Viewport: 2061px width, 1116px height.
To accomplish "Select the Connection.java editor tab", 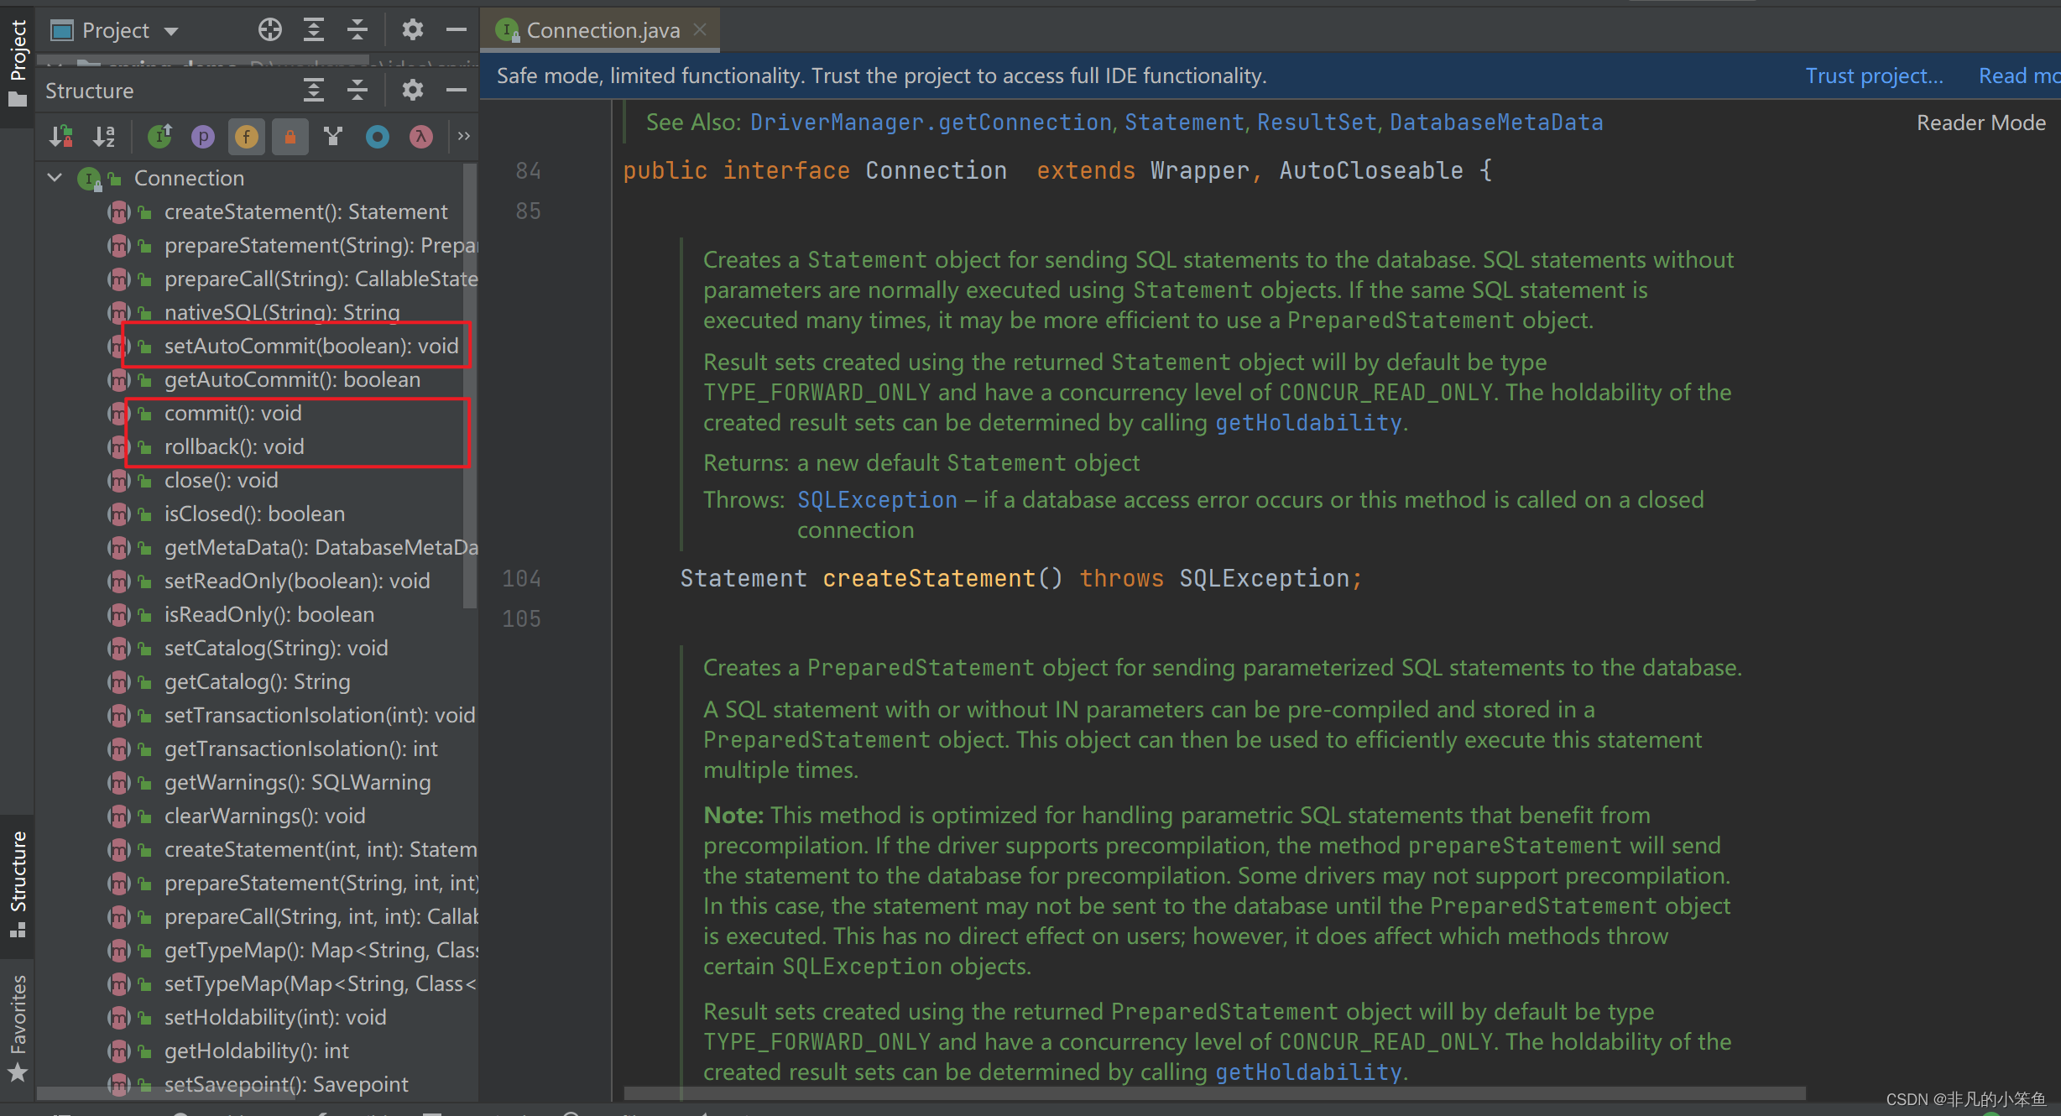I will point(602,31).
